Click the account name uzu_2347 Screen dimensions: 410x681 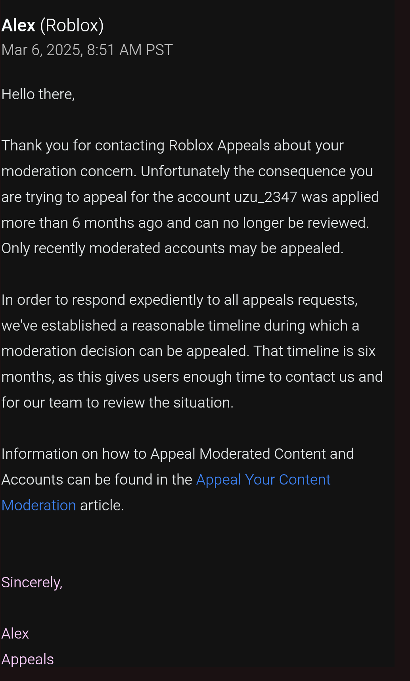coord(266,197)
